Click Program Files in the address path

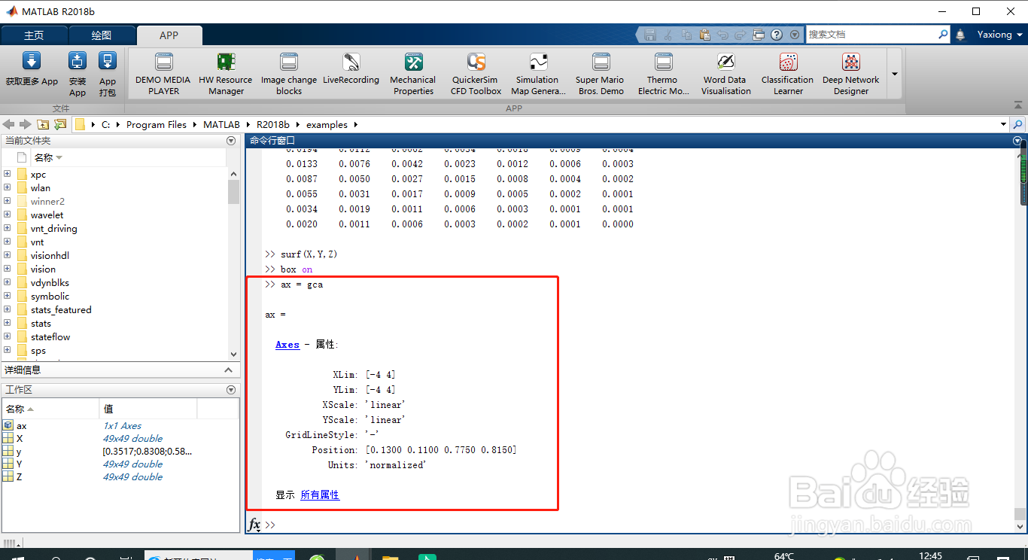[x=157, y=124]
